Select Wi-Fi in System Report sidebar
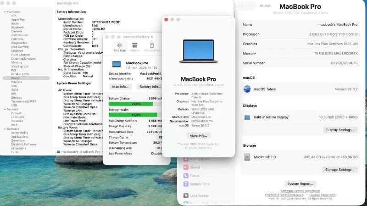The image size is (367, 206). (15, 125)
